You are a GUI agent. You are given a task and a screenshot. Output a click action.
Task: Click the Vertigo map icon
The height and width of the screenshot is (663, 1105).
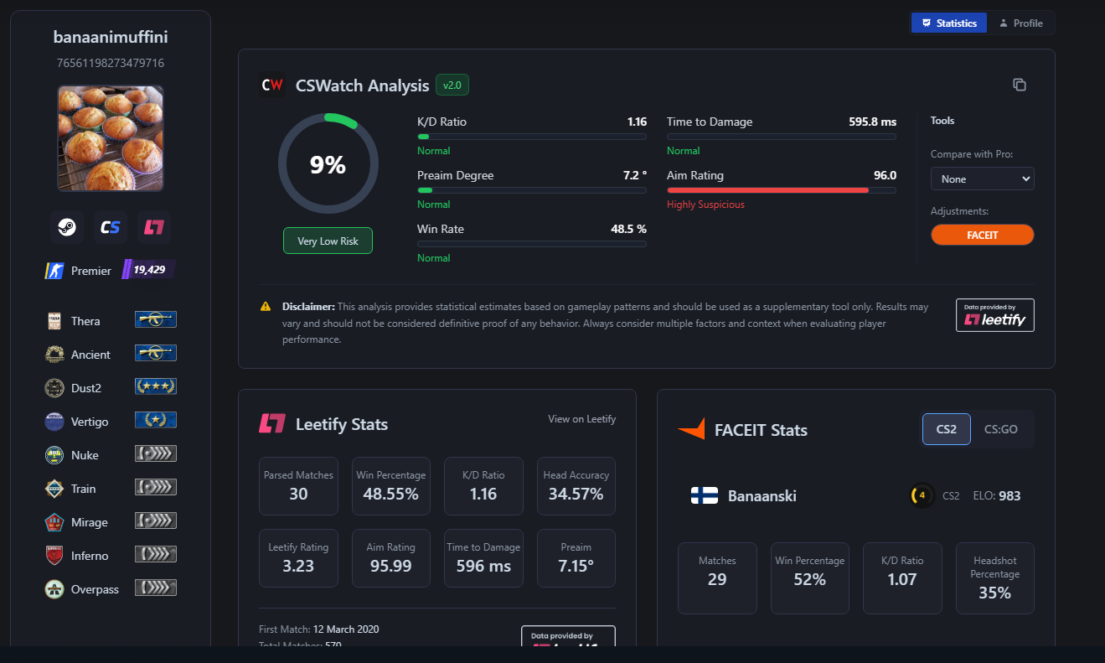coord(54,422)
